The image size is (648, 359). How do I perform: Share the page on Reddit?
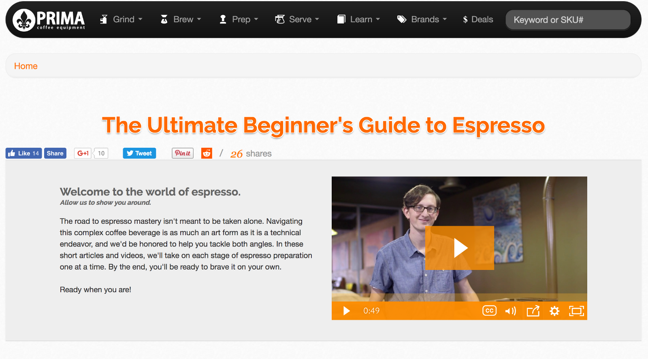[207, 153]
